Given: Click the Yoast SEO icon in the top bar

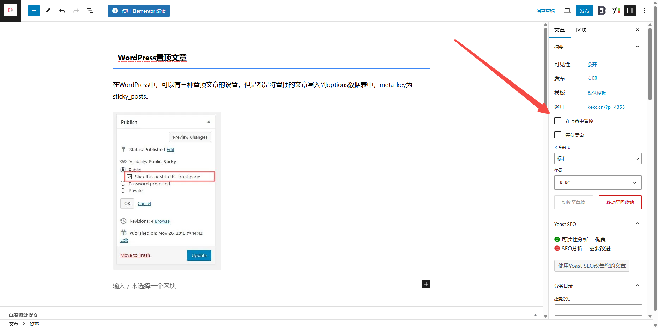Looking at the screenshot, I should [x=616, y=11].
